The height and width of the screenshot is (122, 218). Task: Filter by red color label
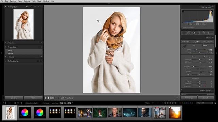(x=180, y=103)
